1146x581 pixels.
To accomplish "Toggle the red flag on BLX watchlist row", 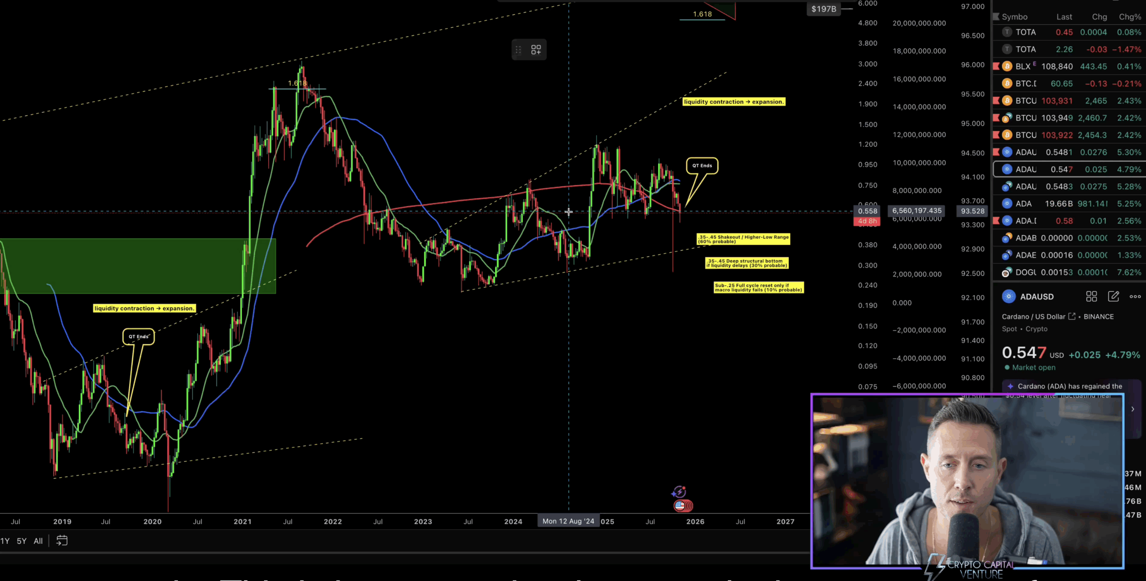I will [996, 66].
